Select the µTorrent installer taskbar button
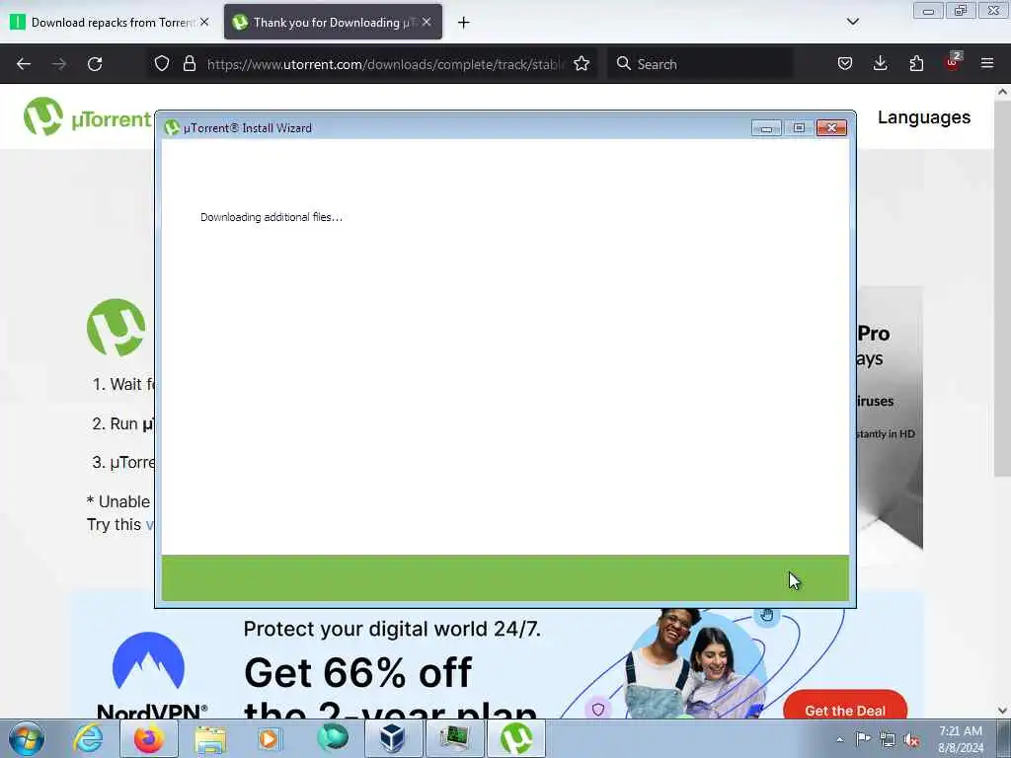Screen dimensions: 1011x758 pos(516,738)
